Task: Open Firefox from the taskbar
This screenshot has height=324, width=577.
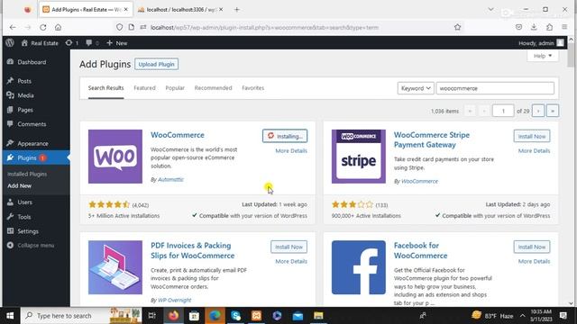Action: [174, 316]
